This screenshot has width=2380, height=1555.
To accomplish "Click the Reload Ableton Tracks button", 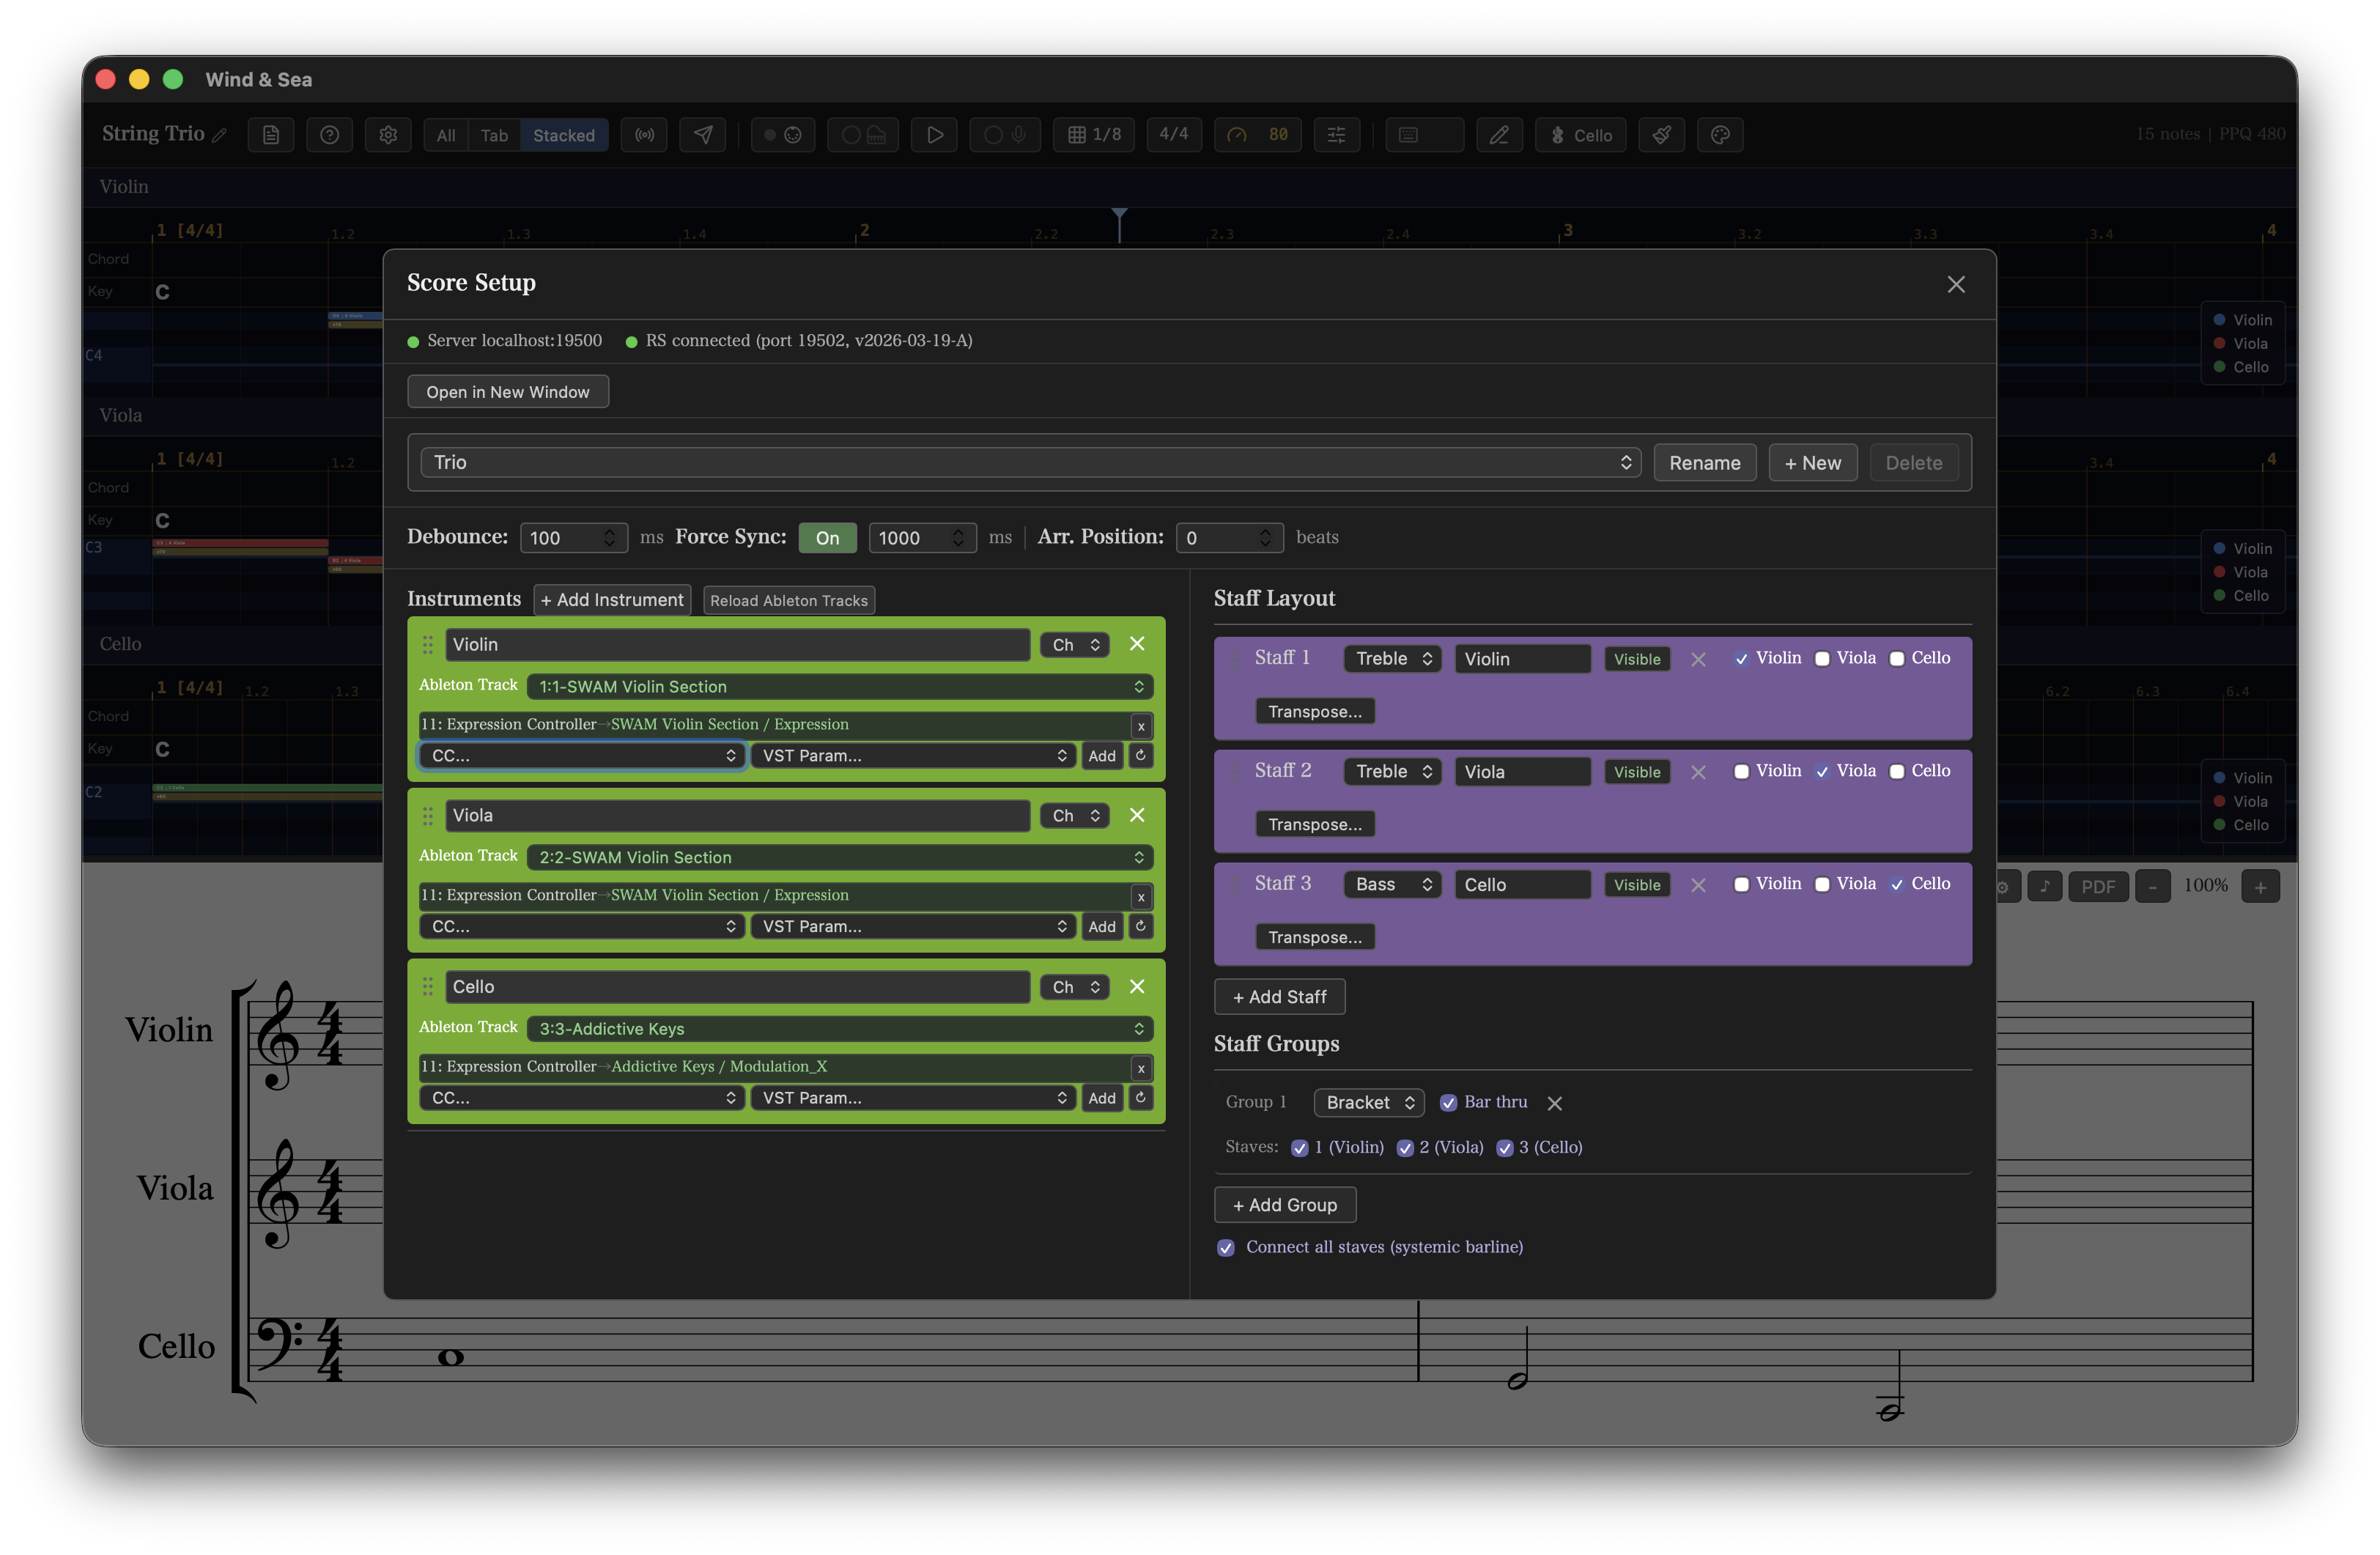I will click(x=789, y=600).
